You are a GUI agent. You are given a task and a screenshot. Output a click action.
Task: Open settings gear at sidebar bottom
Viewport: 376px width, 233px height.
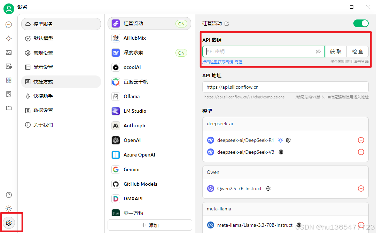pyautogui.click(x=9, y=223)
